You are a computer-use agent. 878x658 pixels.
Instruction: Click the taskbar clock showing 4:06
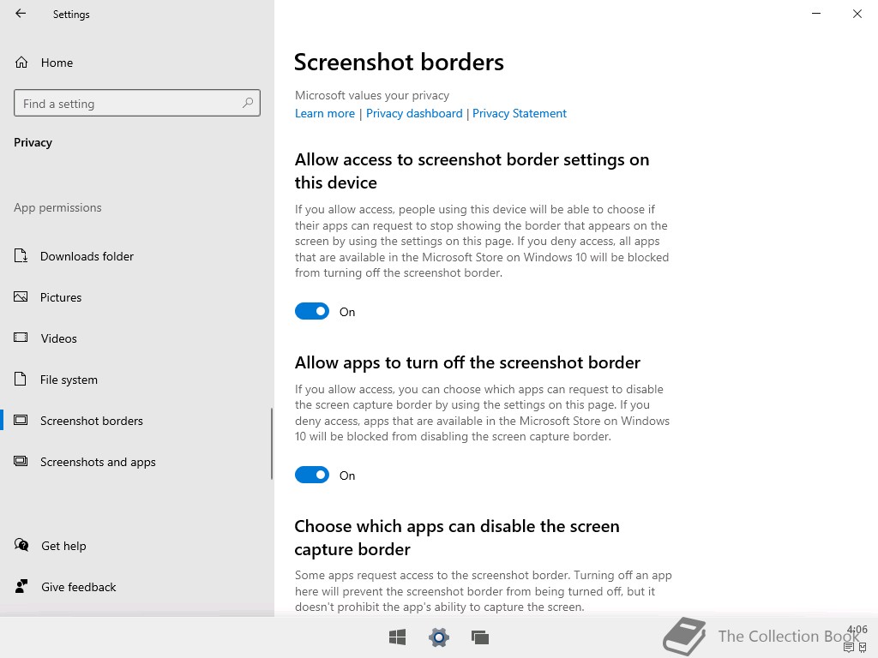click(x=857, y=630)
